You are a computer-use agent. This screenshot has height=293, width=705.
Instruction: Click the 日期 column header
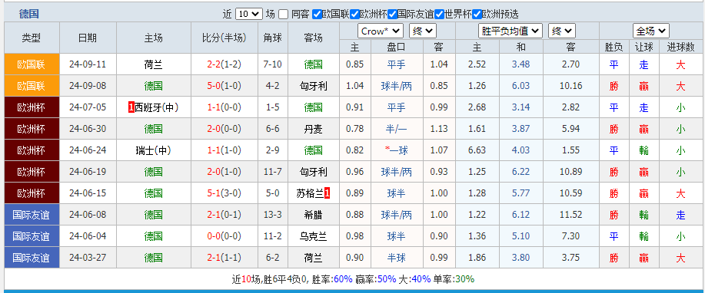87,38
